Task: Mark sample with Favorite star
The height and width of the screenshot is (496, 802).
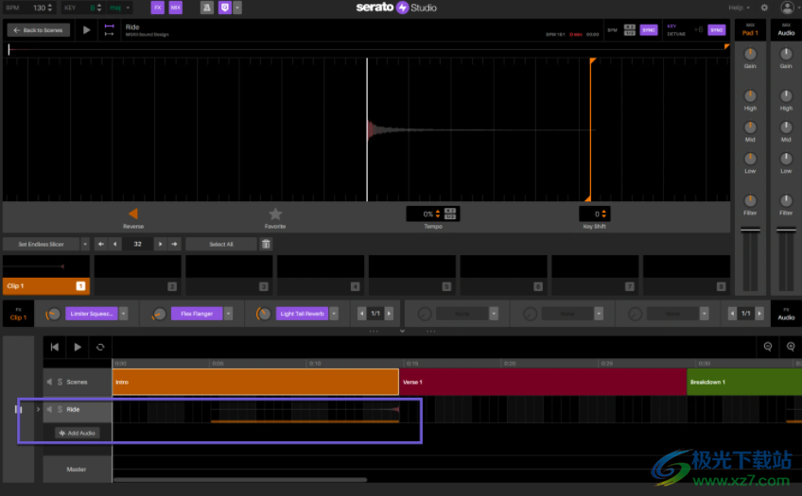Action: point(275,214)
